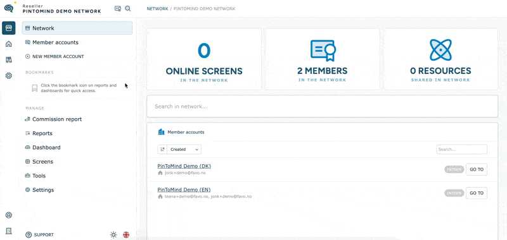Click INTERN badge on Demo (DK) row
The image size is (507, 240).
(x=454, y=169)
